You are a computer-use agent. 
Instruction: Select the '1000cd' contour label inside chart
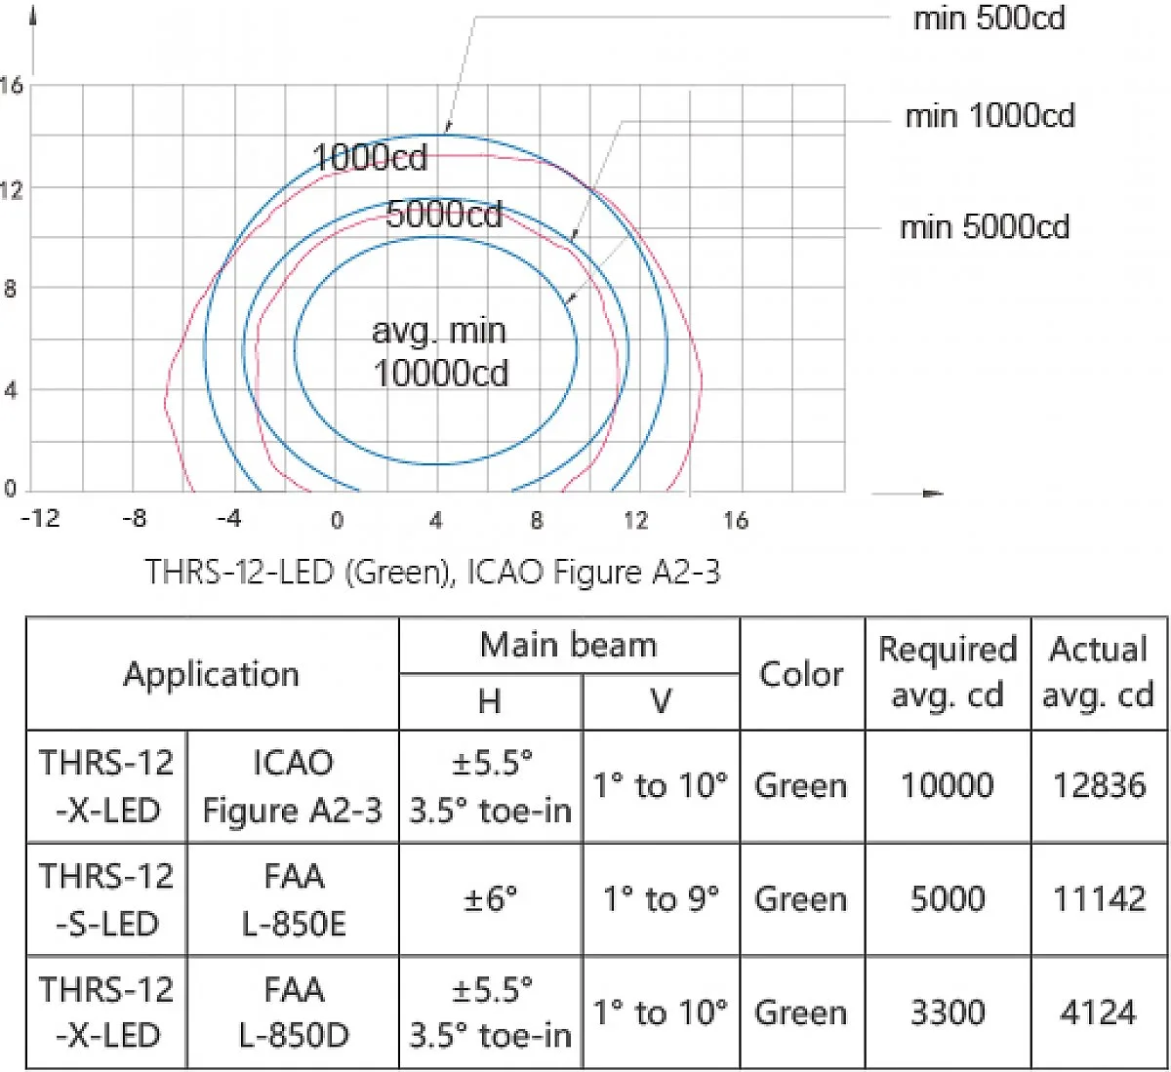pyautogui.click(x=370, y=158)
